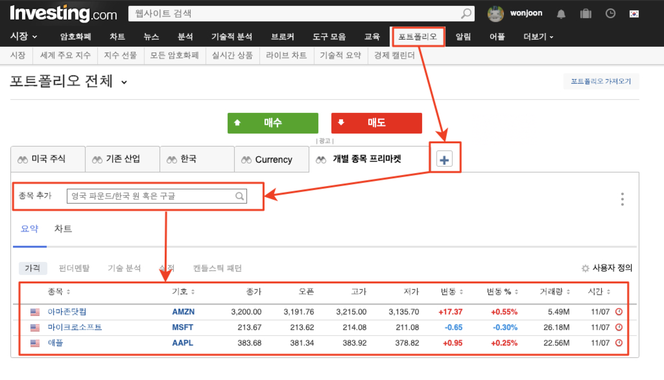The image size is (664, 380).
Task: Open the briefcase portfolio icon in header
Action: (586, 14)
